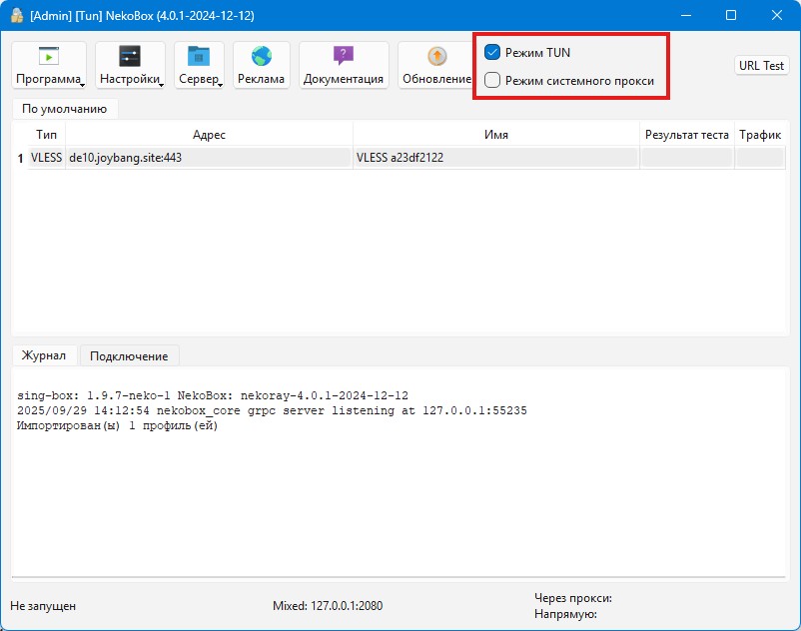This screenshot has height=631, width=801.
Task: Sort by Адрес column header
Action: [x=209, y=134]
